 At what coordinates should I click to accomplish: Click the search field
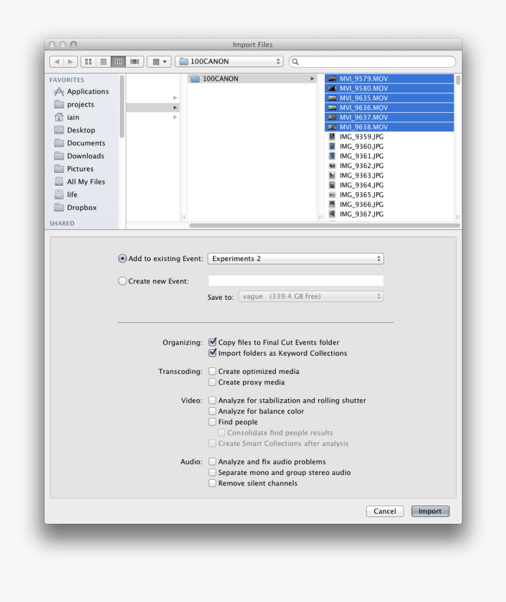pos(372,61)
